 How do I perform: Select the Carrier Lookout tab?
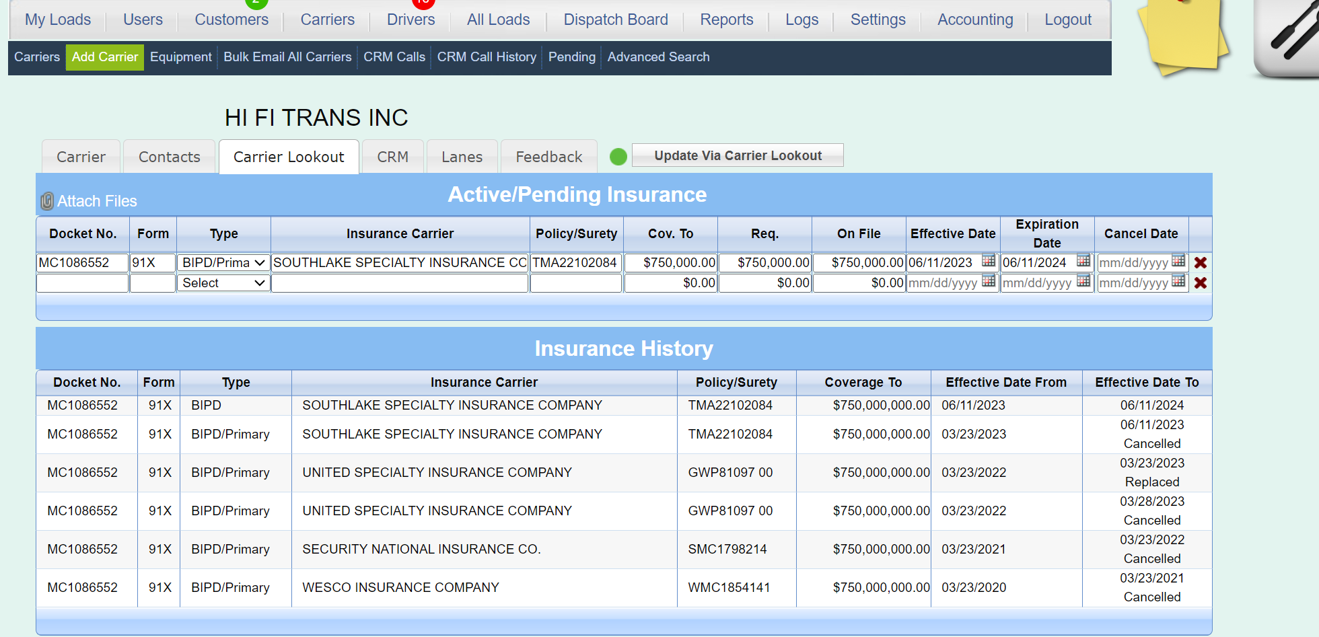pos(289,157)
